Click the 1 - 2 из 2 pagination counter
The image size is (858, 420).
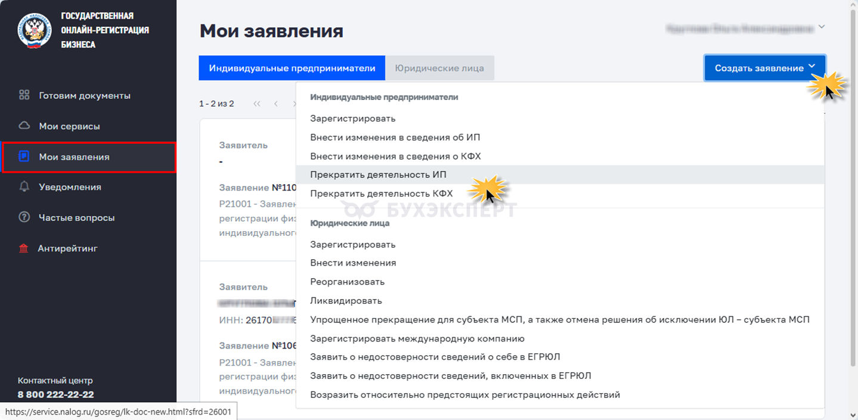216,104
